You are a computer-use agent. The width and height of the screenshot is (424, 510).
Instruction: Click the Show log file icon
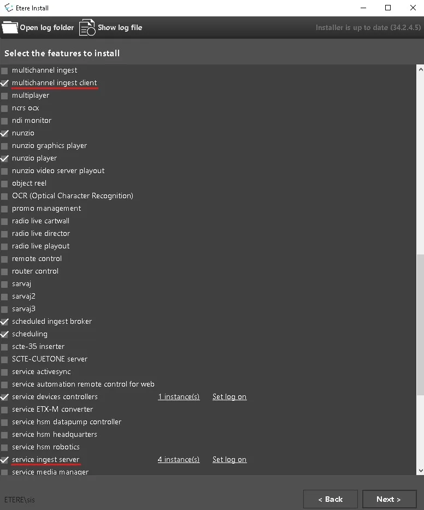tap(87, 27)
